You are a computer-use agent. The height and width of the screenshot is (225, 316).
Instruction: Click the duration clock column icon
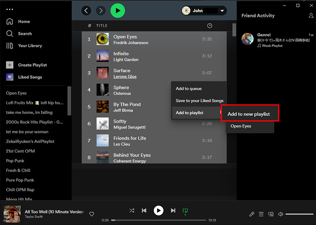pyautogui.click(x=209, y=26)
